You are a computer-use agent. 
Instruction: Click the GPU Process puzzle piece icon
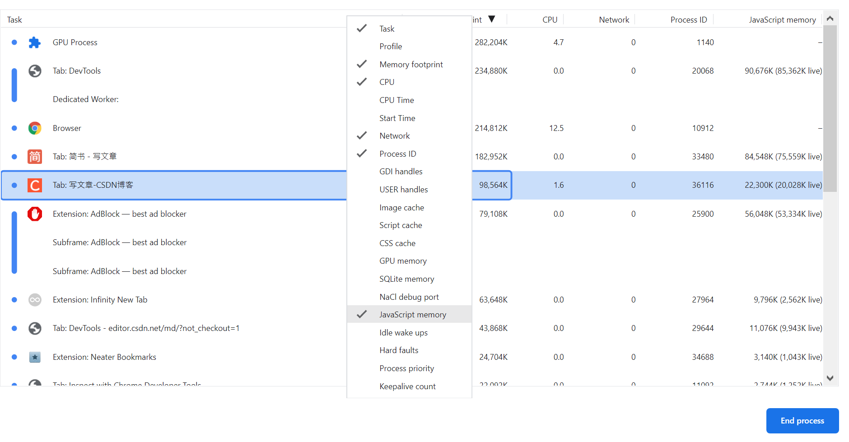click(35, 42)
